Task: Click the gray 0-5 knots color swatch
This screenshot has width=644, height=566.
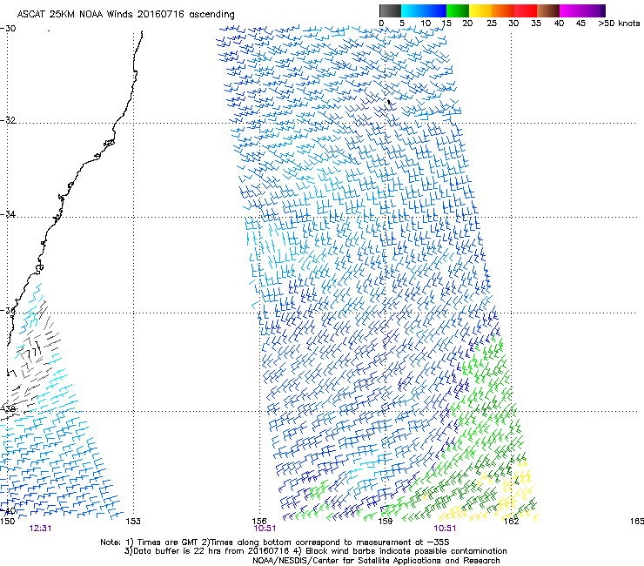Action: click(x=390, y=10)
